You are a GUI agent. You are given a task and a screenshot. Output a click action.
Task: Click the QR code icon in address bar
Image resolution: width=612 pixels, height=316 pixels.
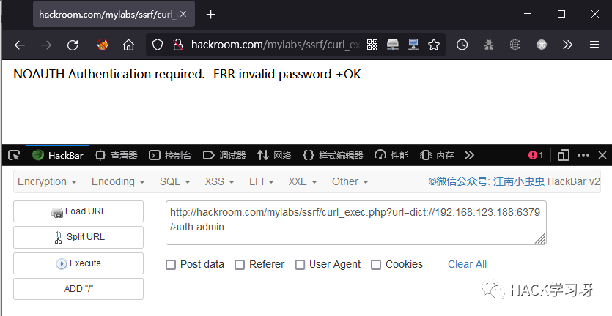pos(372,45)
